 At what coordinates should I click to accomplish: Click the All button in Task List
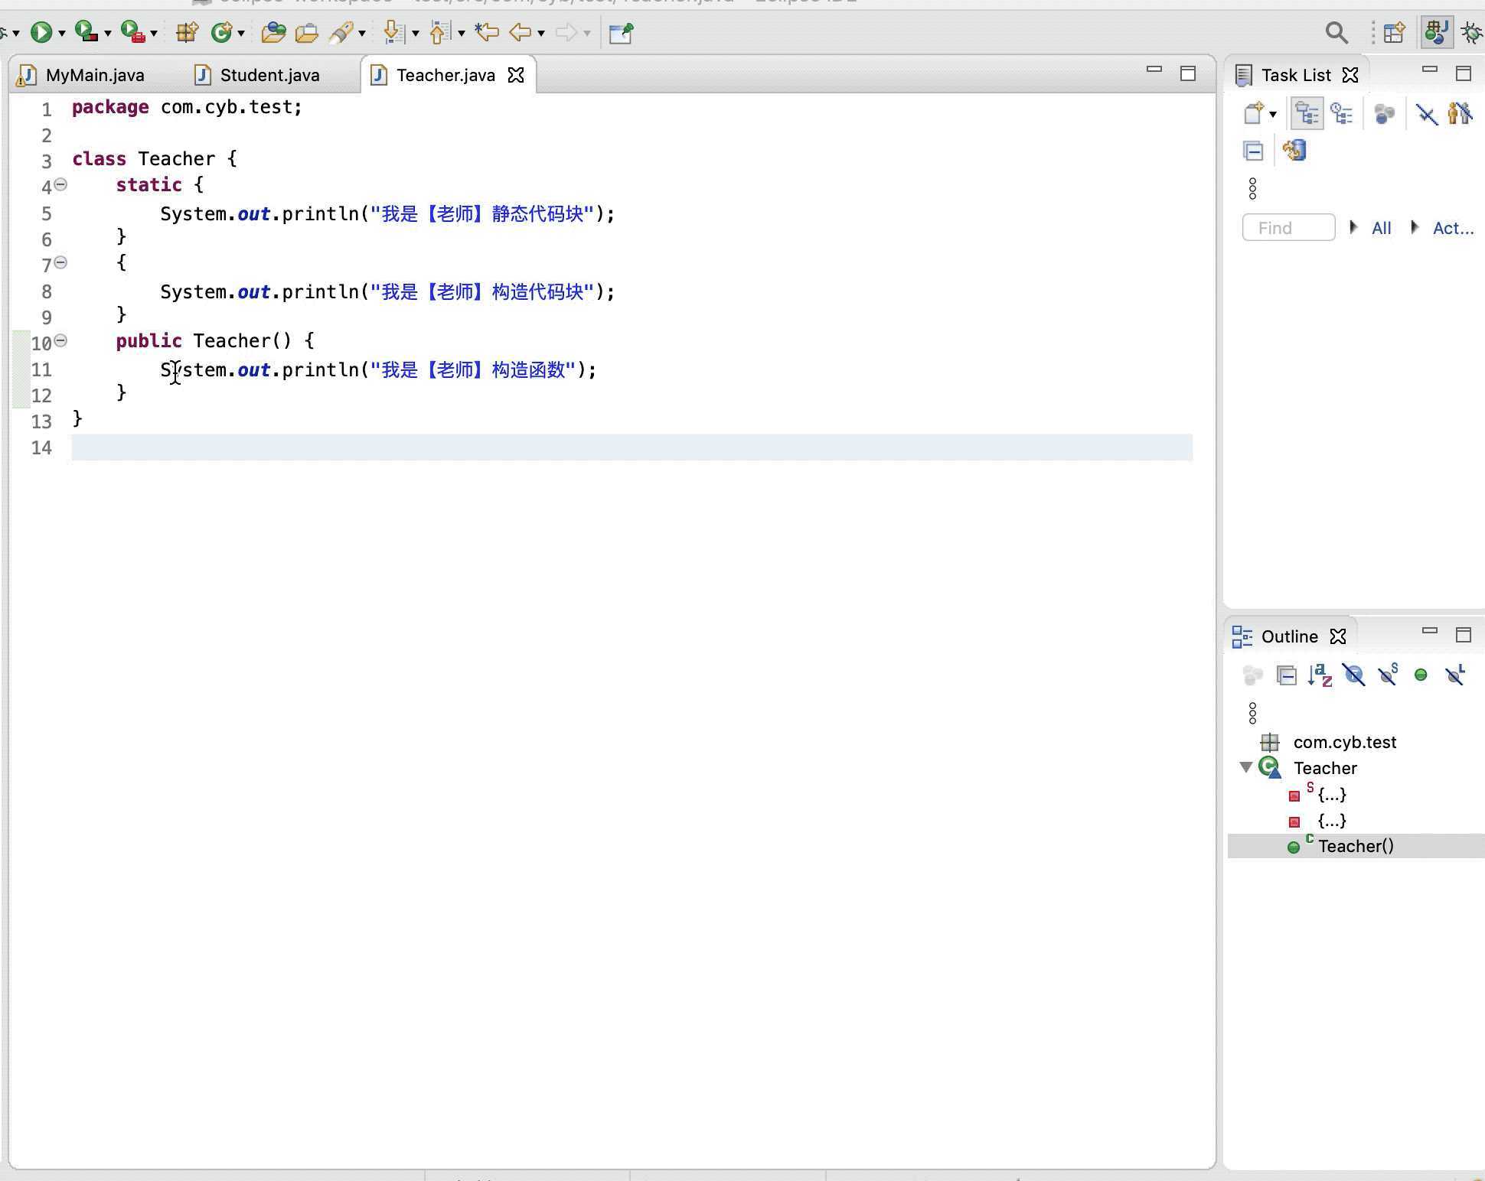(1380, 226)
